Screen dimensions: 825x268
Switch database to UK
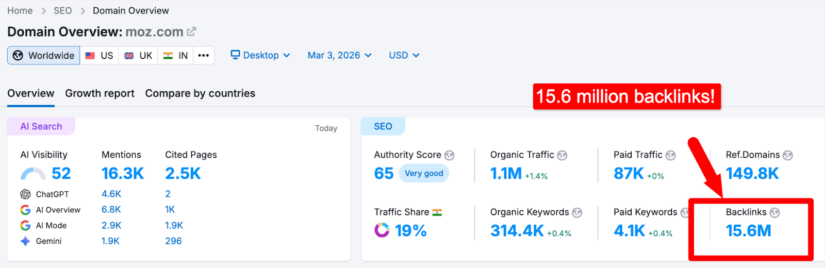pos(138,56)
